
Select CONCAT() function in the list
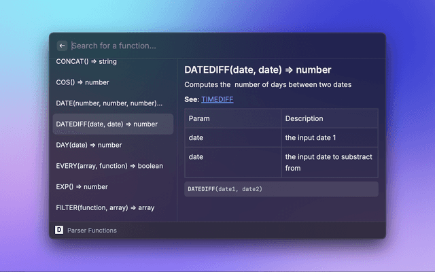coord(86,61)
